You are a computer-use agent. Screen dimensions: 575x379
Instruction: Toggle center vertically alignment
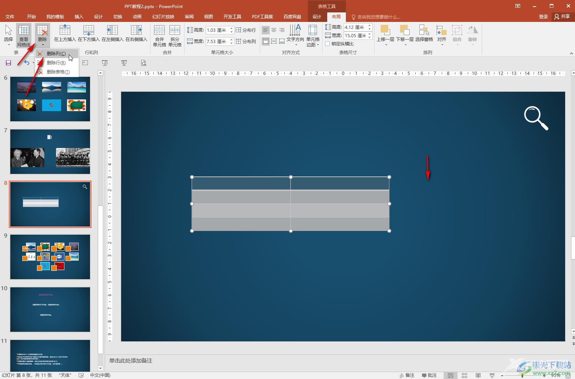click(x=274, y=41)
